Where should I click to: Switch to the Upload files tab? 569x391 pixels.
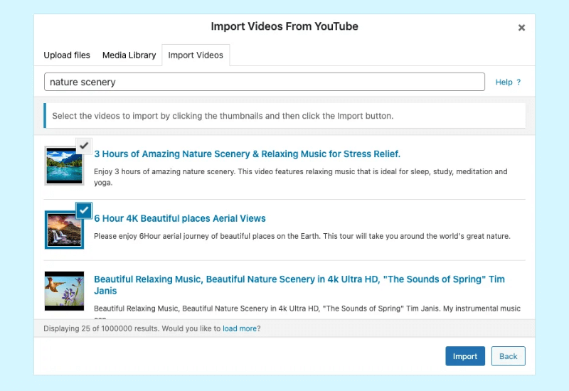pos(67,55)
